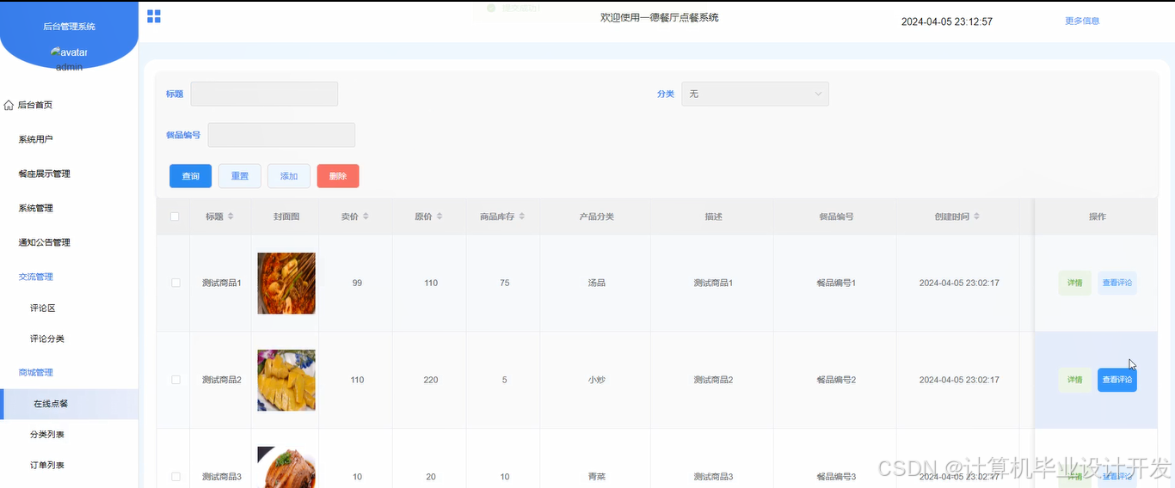The height and width of the screenshot is (488, 1175).
Task: Click the 重置 button
Action: pos(239,176)
